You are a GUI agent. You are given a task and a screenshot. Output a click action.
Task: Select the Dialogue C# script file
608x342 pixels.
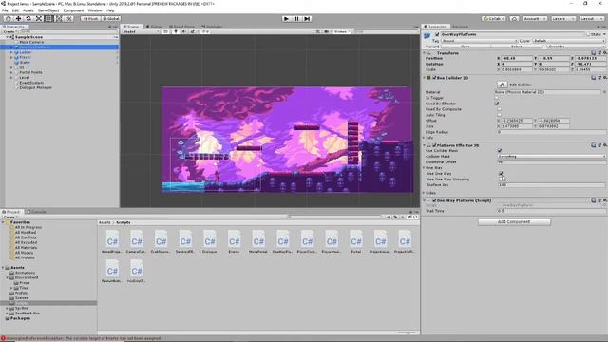pyautogui.click(x=210, y=241)
